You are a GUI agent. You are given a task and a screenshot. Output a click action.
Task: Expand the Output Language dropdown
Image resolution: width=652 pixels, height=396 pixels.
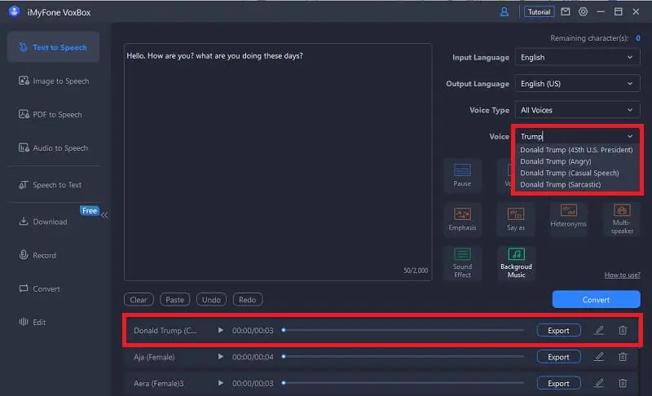pos(577,84)
